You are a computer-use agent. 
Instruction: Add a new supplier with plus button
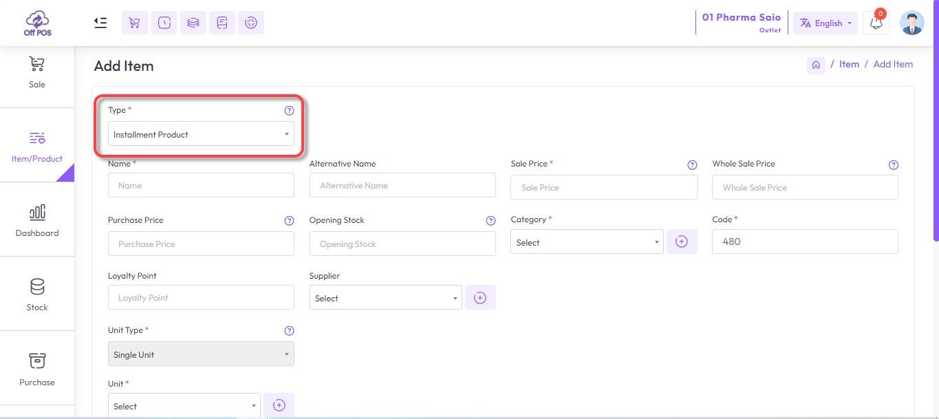(480, 297)
